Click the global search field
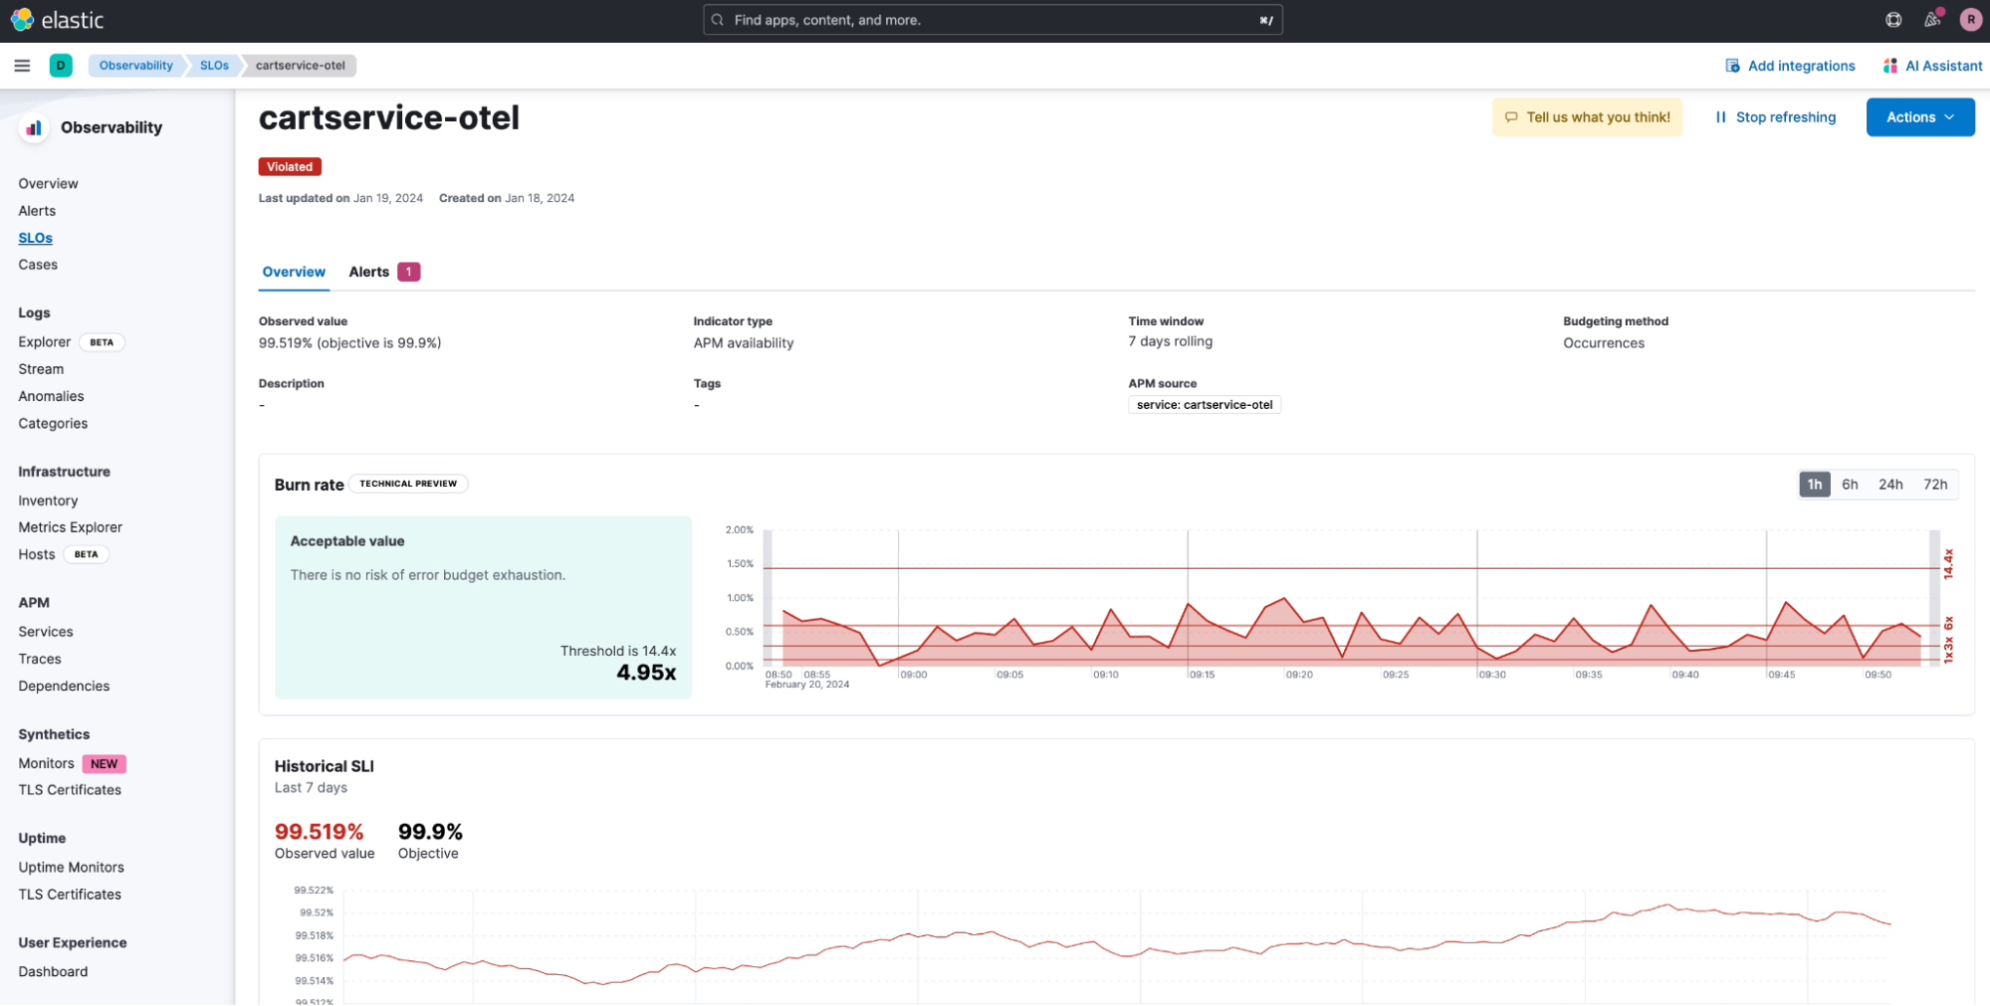 992,20
